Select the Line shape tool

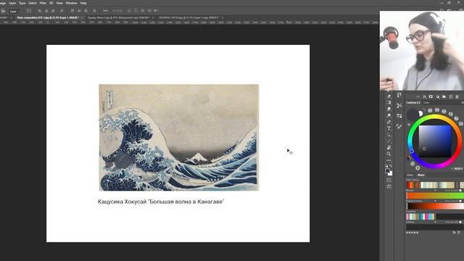click(x=389, y=141)
